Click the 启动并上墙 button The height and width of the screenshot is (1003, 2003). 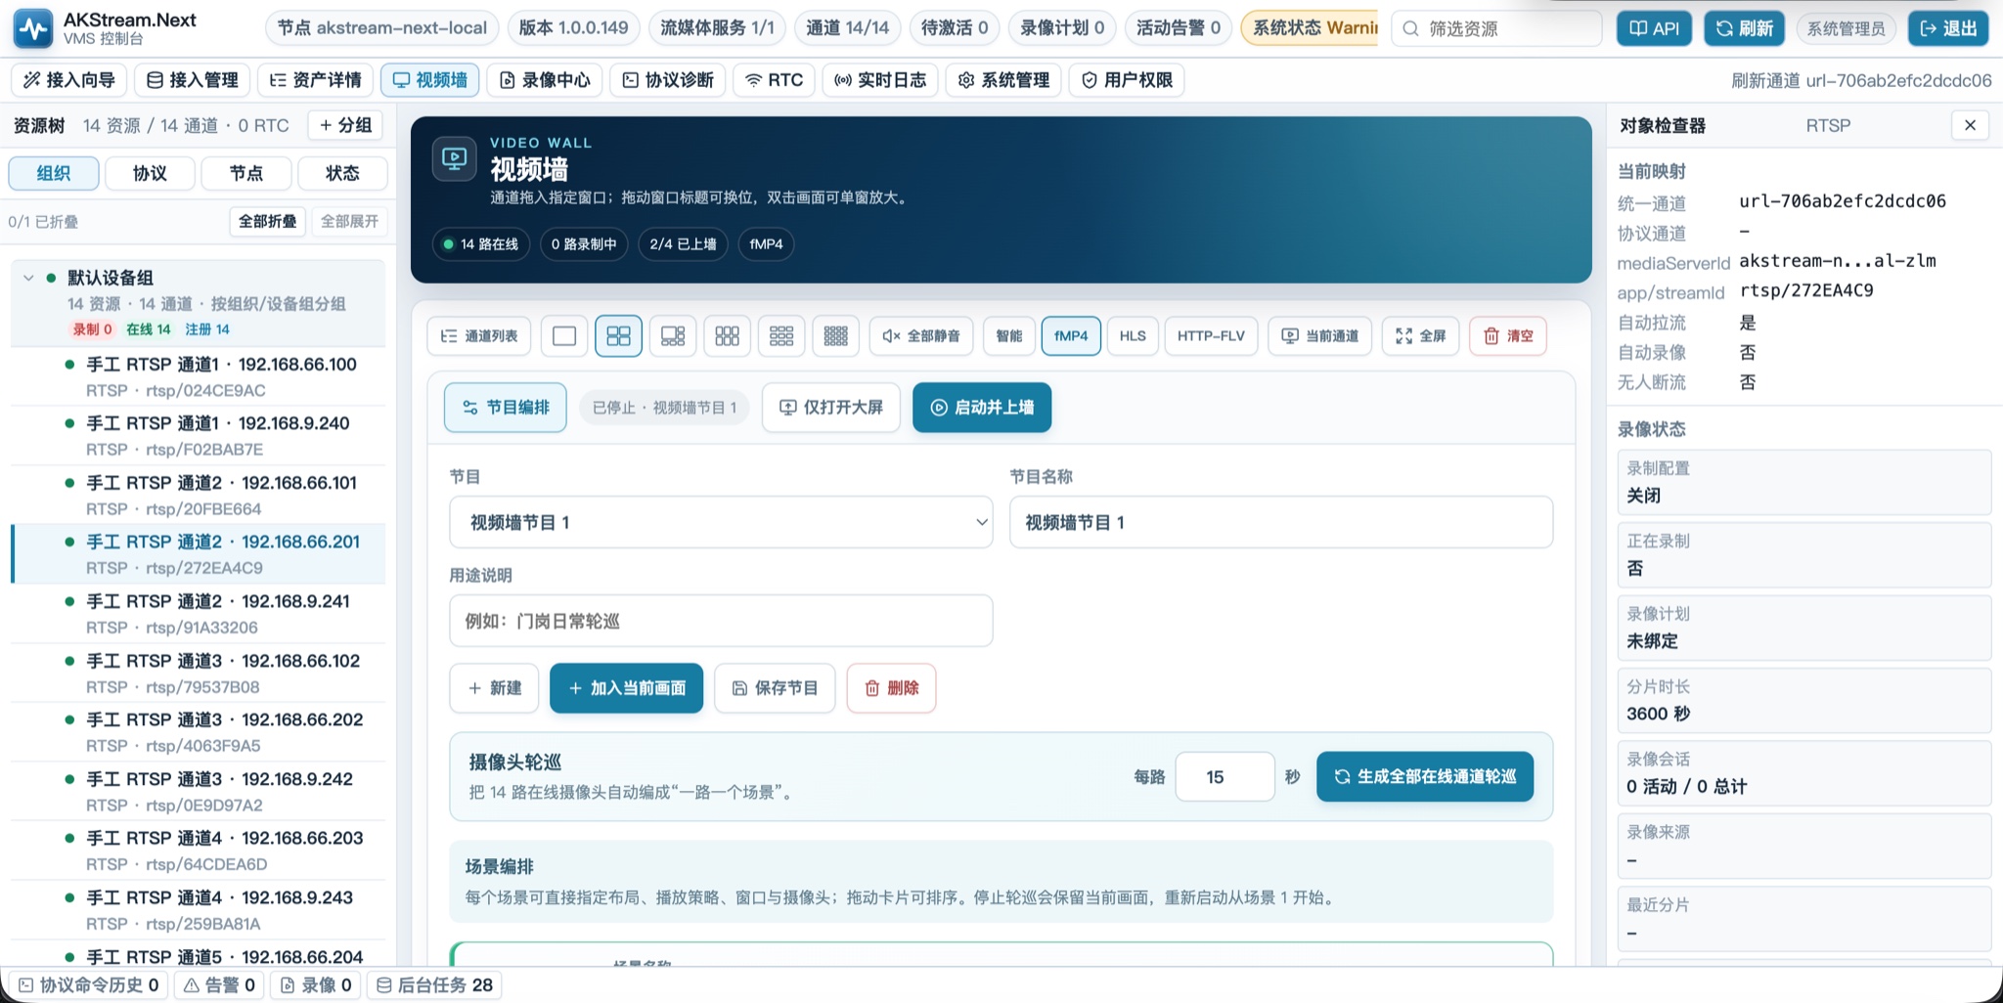(x=982, y=408)
